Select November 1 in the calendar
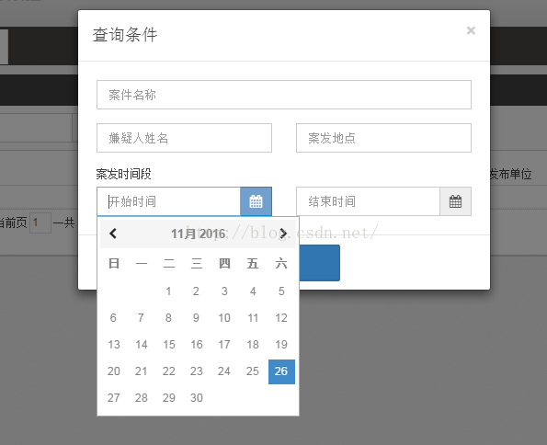This screenshot has height=445, width=547. 168,291
